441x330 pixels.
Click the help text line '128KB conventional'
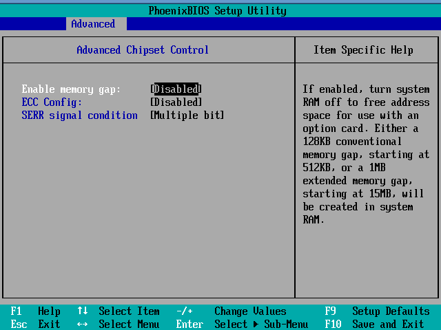[352, 142]
